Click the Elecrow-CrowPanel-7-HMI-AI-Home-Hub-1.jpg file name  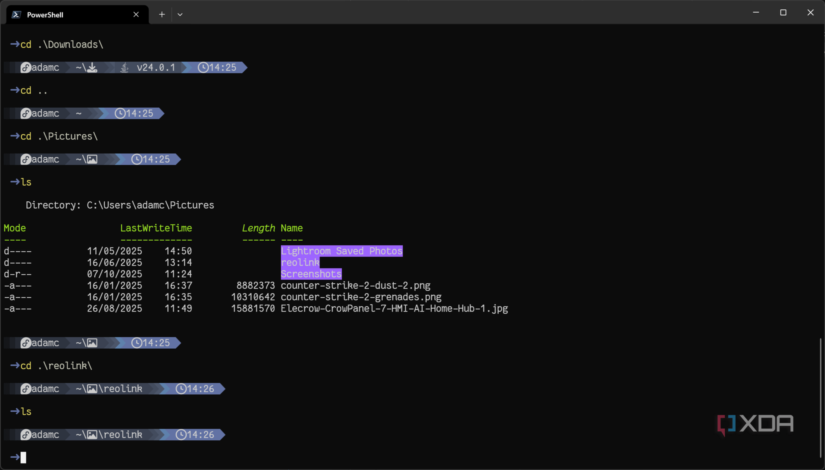click(x=394, y=308)
